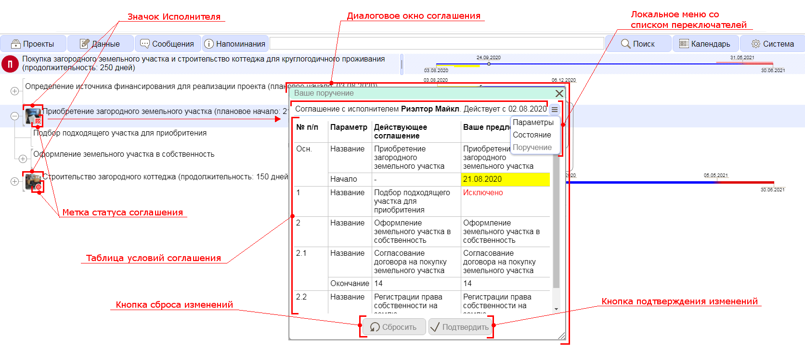Click the scrollbar down arrow in dialog
This screenshot has height=350, width=805.
[x=556, y=309]
